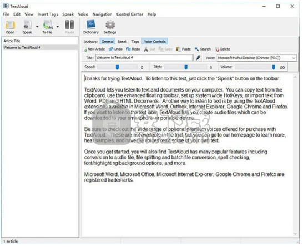This screenshot has width=304, height=247.
Task: Open the Edit menu
Action: tap(17, 14)
